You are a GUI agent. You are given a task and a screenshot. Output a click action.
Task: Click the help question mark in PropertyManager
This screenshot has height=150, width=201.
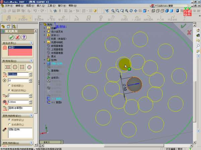pos(24,37)
